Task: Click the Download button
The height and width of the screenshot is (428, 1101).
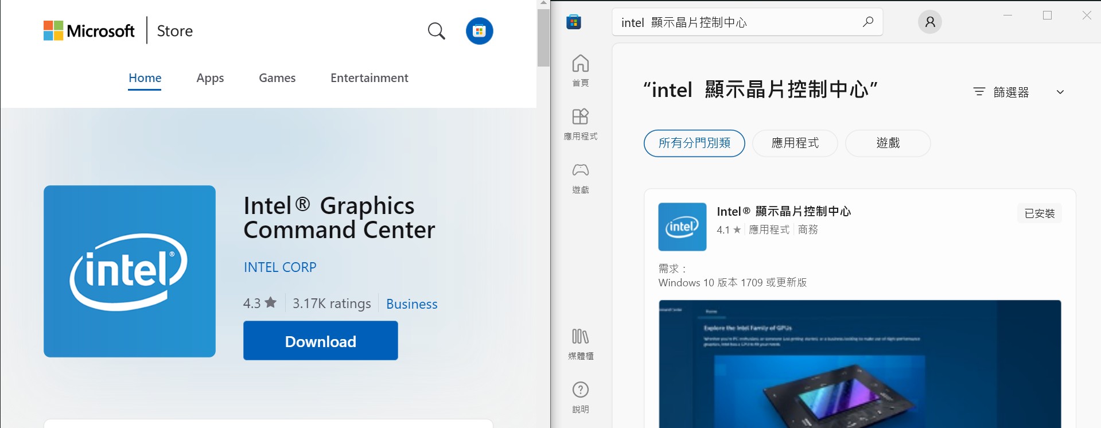Action: pyautogui.click(x=321, y=341)
